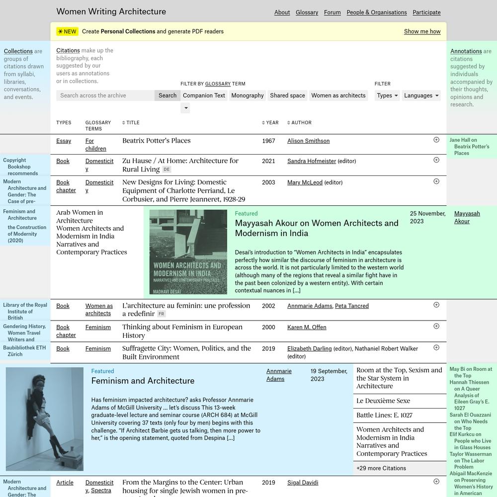
Task: Open Suffragette City title
Action: 186,352
